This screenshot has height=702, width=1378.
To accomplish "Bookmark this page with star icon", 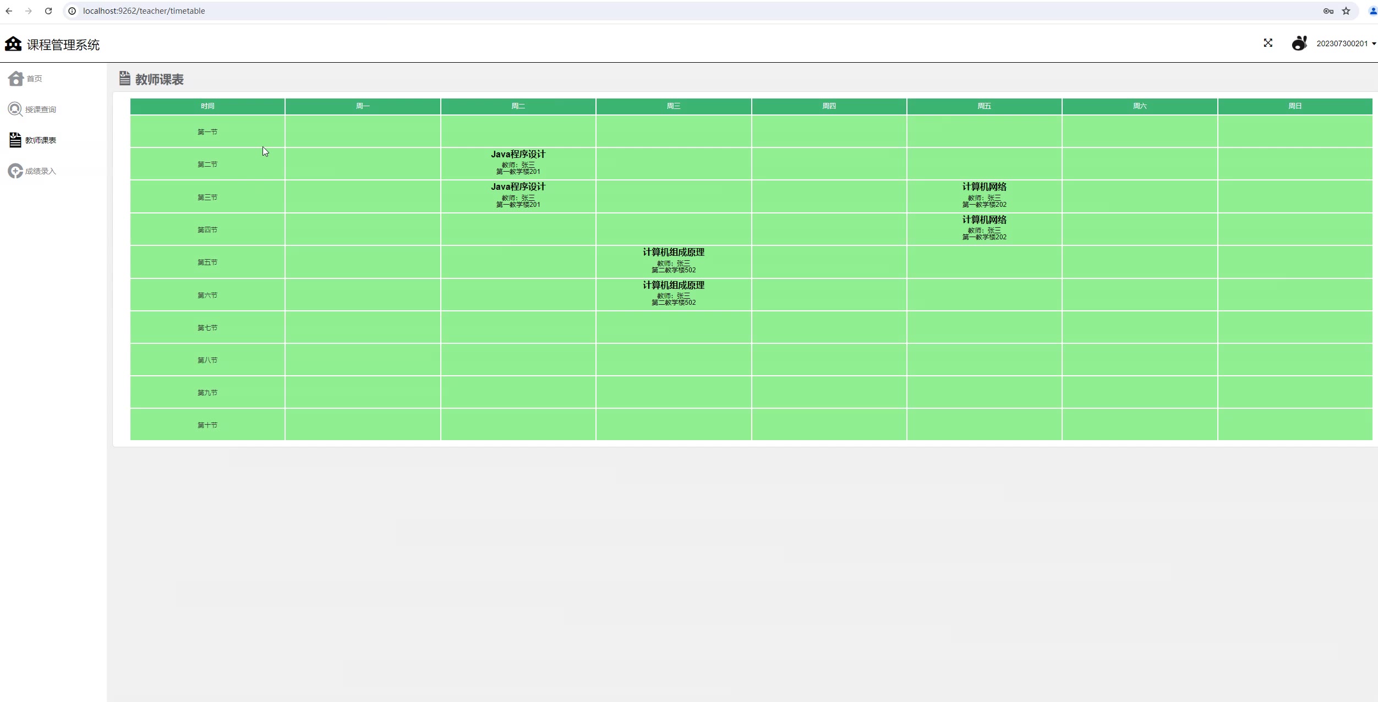I will point(1346,11).
